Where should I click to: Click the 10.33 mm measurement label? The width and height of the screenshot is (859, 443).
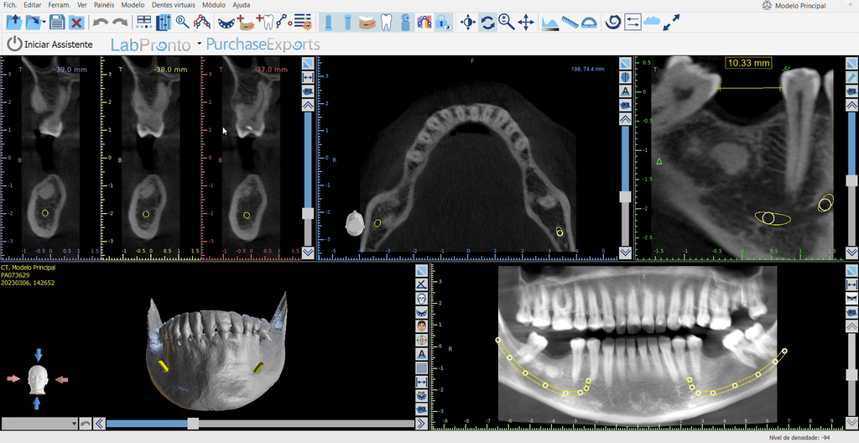click(x=748, y=63)
